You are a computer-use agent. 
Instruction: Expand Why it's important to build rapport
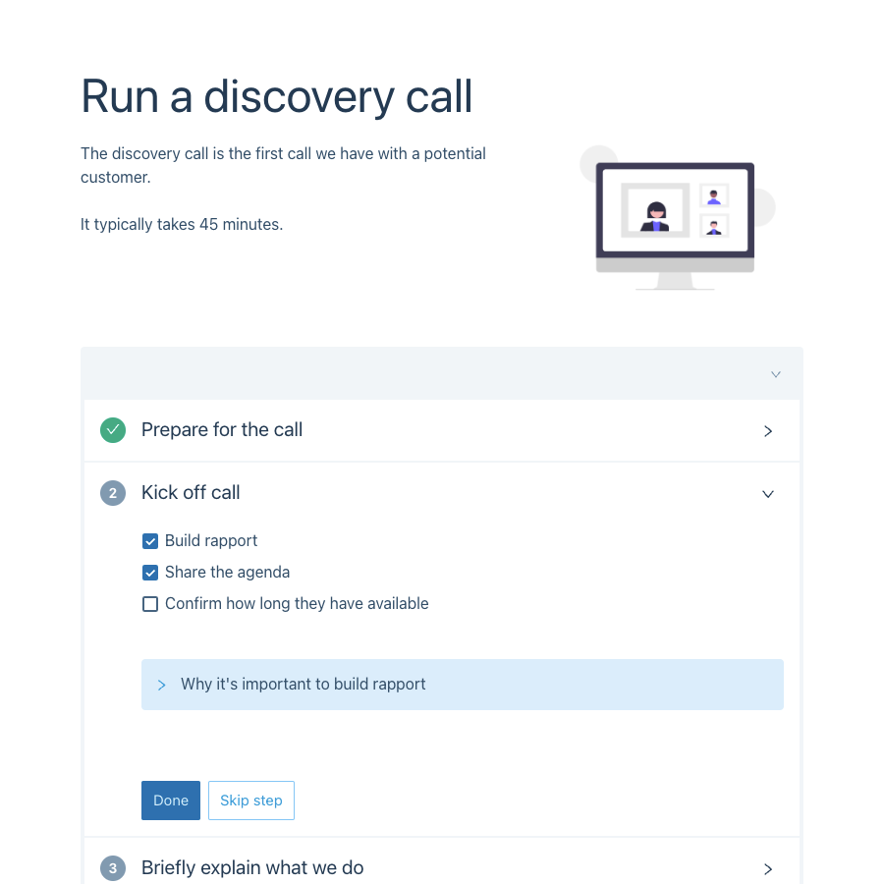click(x=463, y=685)
